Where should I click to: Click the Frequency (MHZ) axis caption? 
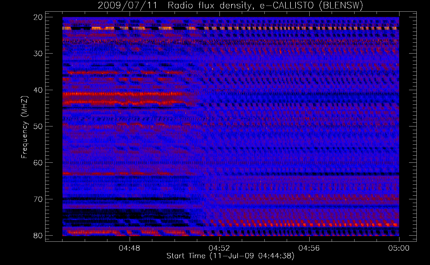[24, 127]
